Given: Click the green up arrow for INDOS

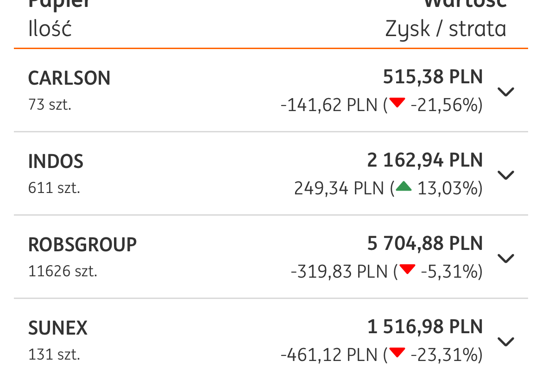Looking at the screenshot, I should pyautogui.click(x=404, y=187).
